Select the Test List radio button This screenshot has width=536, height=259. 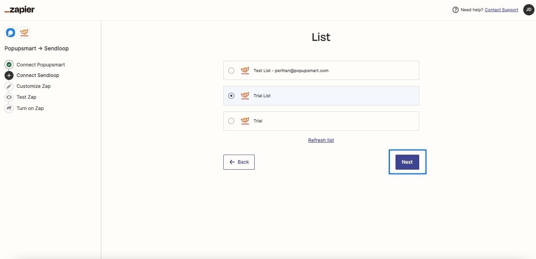coord(231,71)
